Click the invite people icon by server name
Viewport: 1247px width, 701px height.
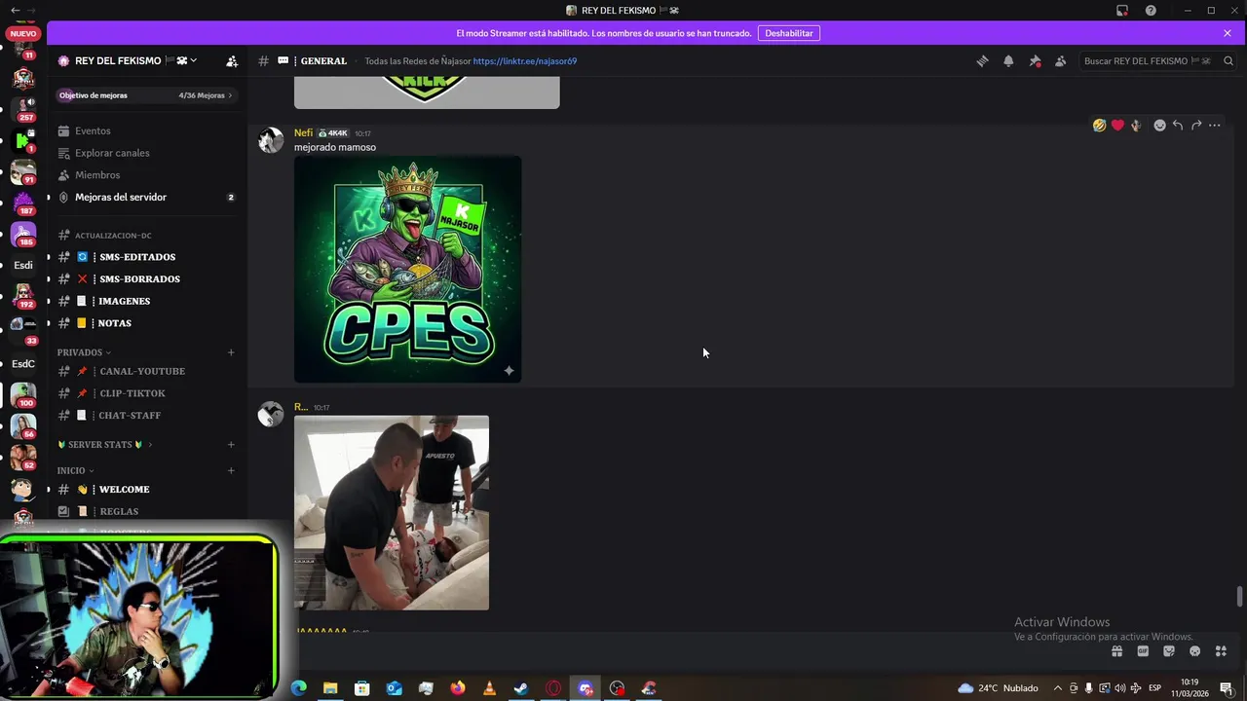pyautogui.click(x=232, y=60)
